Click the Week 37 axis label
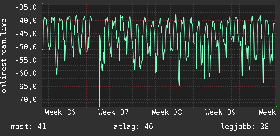280x136 pixels. point(113,112)
